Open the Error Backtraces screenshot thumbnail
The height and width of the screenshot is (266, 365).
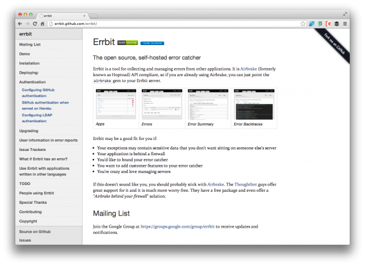click(x=254, y=104)
